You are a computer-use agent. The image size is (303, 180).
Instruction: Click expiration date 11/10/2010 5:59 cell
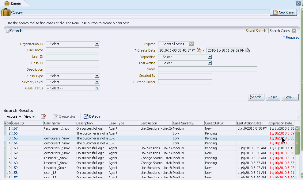coord(282,133)
